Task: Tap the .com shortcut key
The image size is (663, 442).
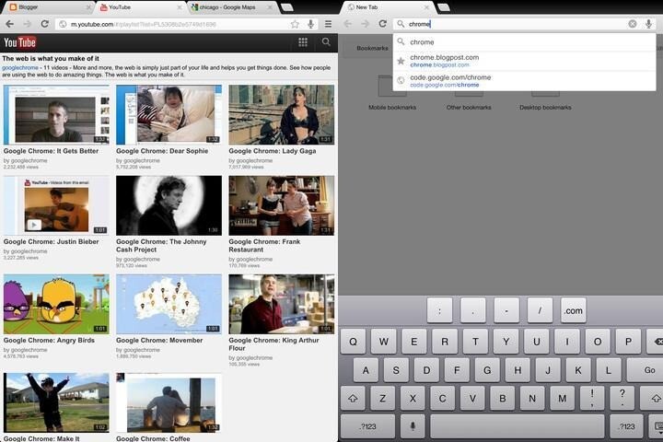Action: 574,311
